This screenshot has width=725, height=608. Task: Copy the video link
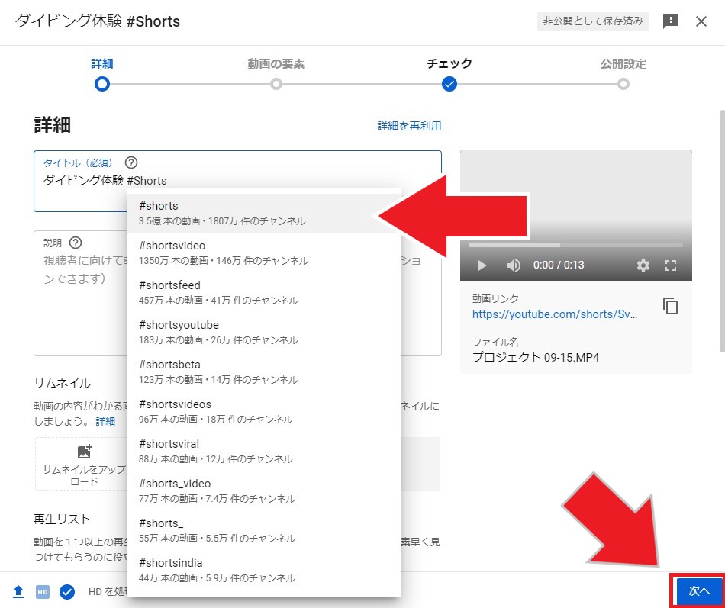click(x=671, y=306)
